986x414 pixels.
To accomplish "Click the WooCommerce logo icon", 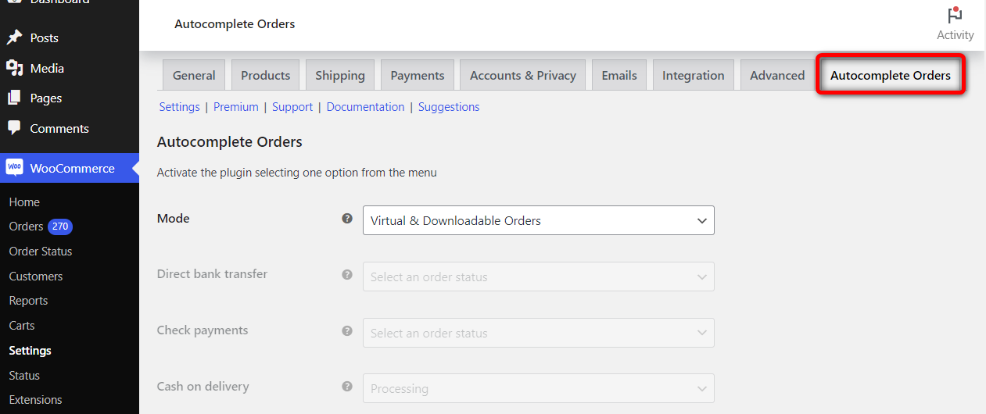I will 14,168.
